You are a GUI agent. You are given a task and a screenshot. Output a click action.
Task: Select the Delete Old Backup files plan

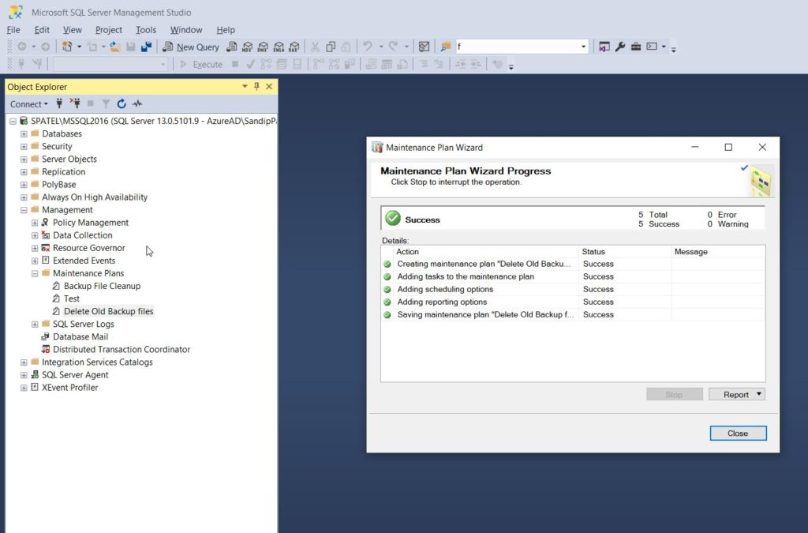tap(108, 311)
